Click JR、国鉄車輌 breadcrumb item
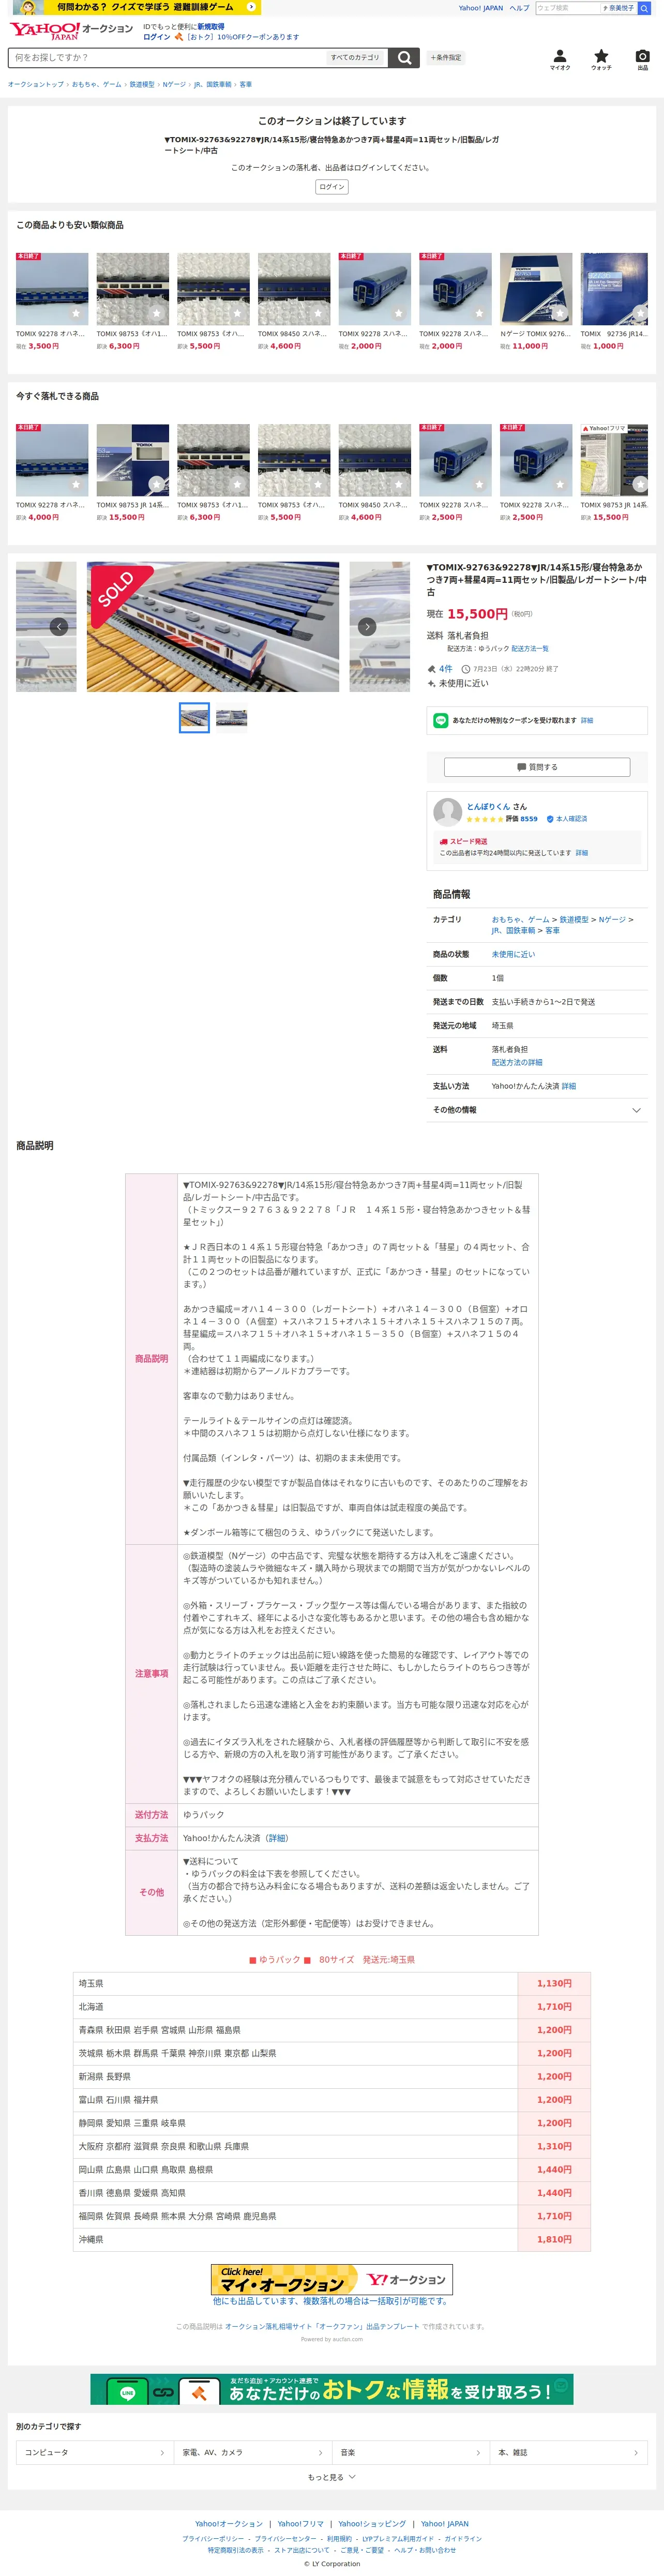Screen dimensions: 664x2576 (212, 85)
